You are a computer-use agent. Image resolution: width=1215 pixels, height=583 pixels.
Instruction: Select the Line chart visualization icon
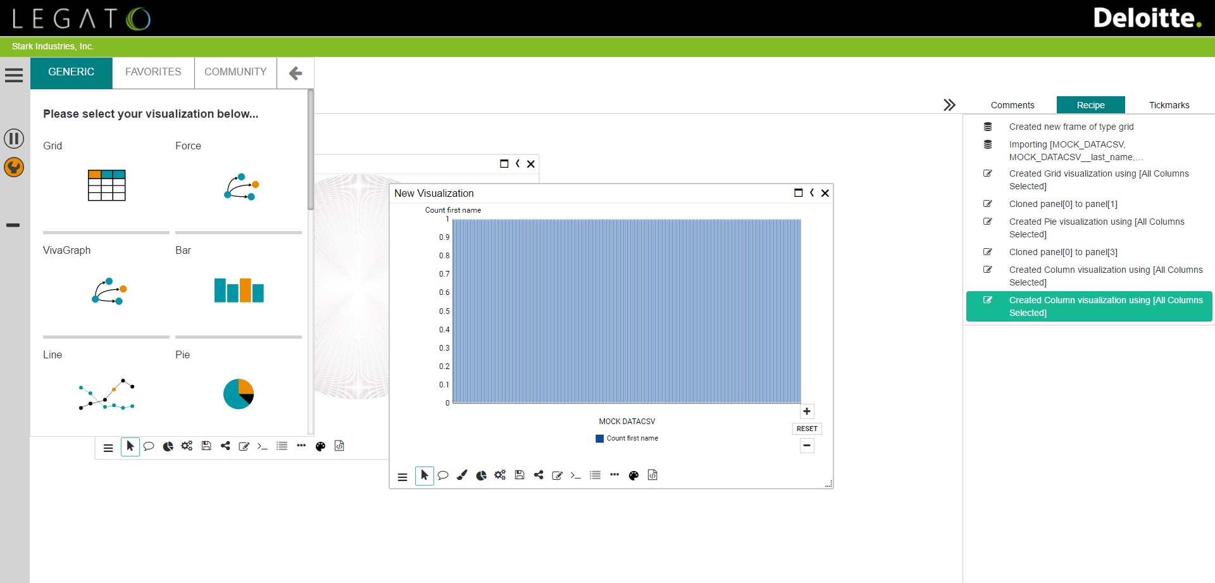[107, 394]
